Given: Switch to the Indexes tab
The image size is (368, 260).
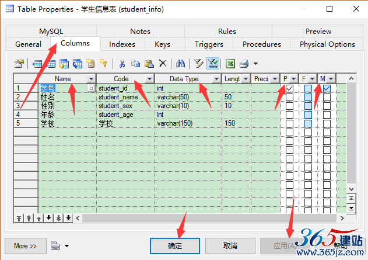Looking at the screenshot, I should point(122,44).
